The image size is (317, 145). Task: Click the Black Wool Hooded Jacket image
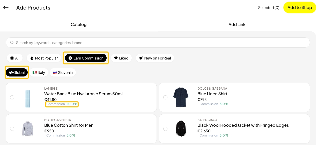coord(181,129)
